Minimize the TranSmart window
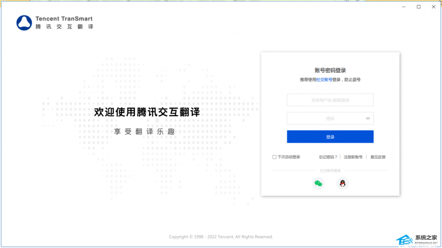 pyautogui.click(x=404, y=7)
